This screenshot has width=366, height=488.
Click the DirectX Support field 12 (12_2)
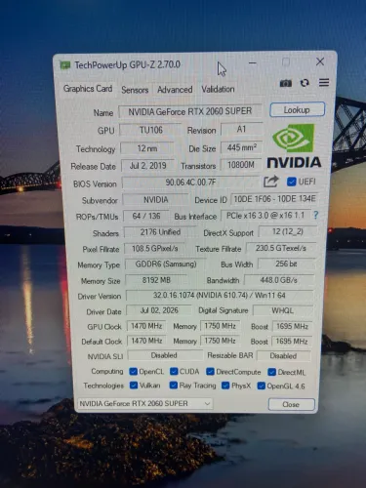point(288,231)
